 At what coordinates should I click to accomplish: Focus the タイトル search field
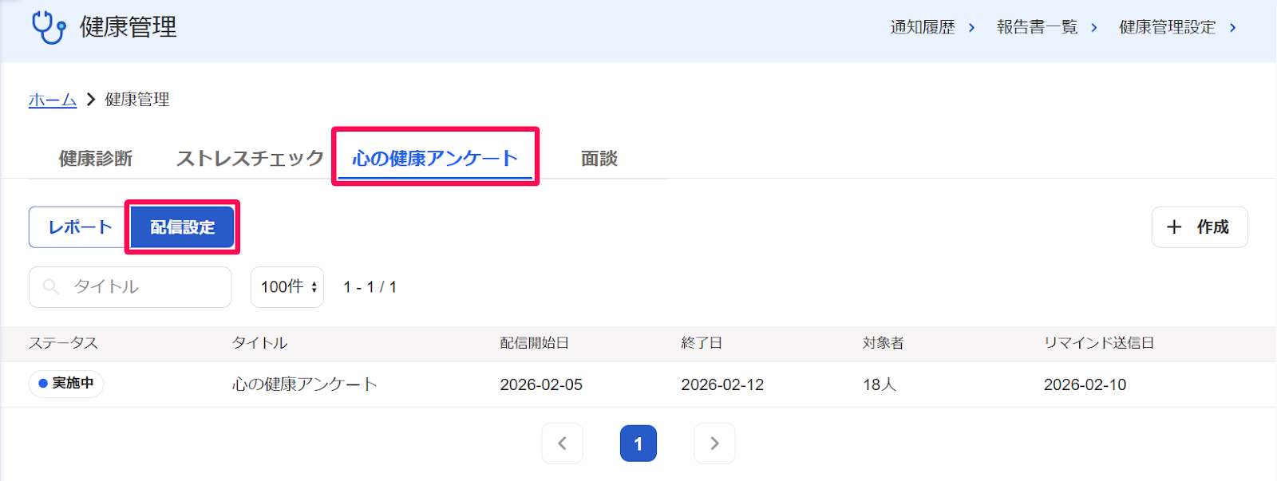(130, 287)
